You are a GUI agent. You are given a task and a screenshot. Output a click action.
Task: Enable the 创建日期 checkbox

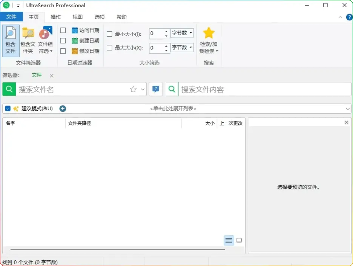[63, 40]
